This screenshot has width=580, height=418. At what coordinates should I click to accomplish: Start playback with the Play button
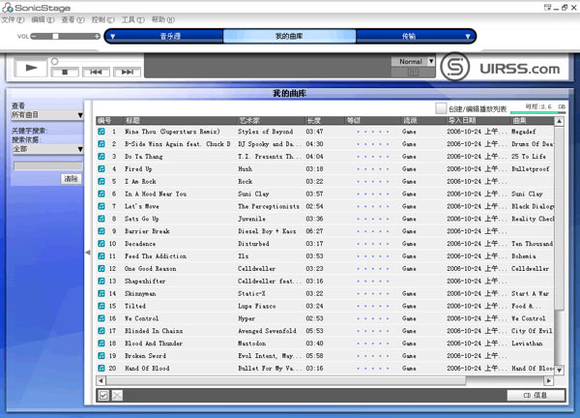[31, 68]
